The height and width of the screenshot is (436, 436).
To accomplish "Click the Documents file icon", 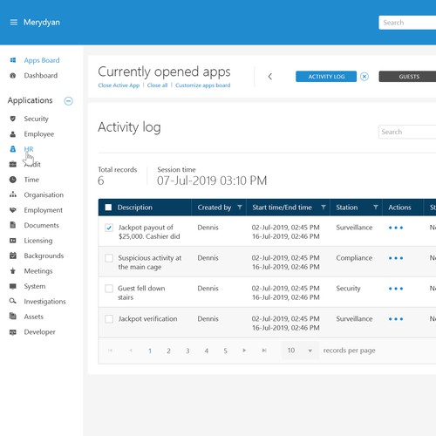I will coord(13,225).
